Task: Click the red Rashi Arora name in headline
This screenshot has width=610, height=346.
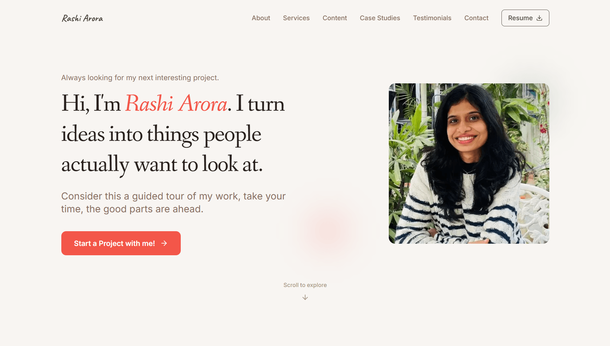Action: click(176, 104)
